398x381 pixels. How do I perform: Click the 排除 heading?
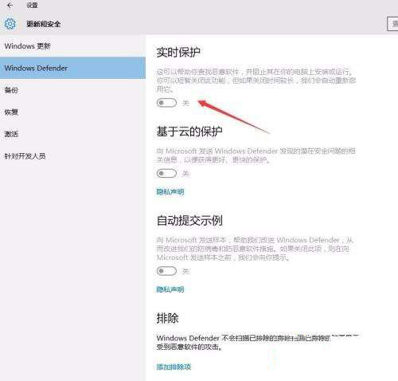(167, 318)
